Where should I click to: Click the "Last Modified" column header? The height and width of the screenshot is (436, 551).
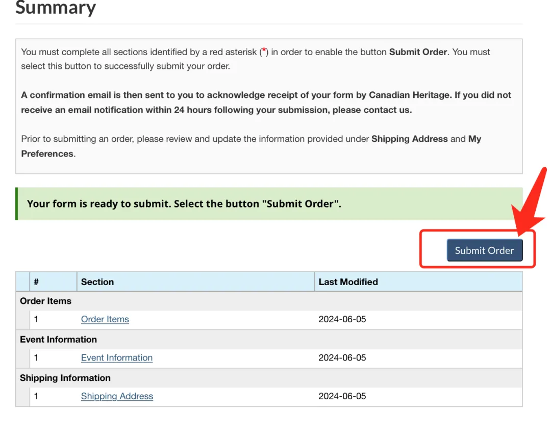click(x=348, y=282)
